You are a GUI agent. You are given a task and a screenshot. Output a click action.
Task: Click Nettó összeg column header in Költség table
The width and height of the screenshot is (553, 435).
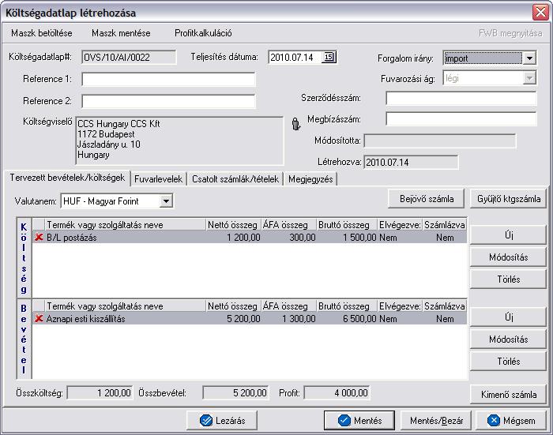click(233, 224)
